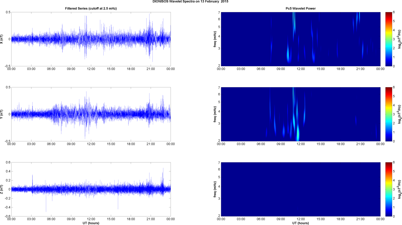Click 'freq (mHz)' label of X wavelet spectrogram
The height and width of the screenshot is (225, 402).
[215, 39]
